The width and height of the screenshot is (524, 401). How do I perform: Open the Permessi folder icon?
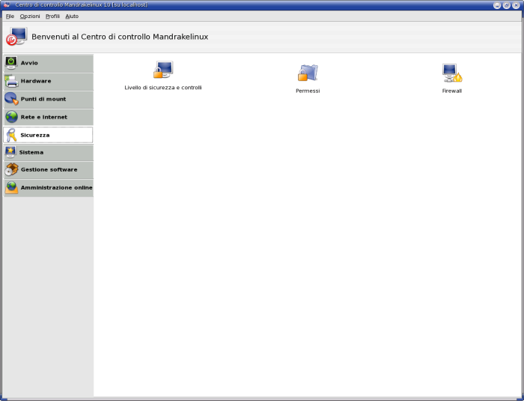[308, 73]
